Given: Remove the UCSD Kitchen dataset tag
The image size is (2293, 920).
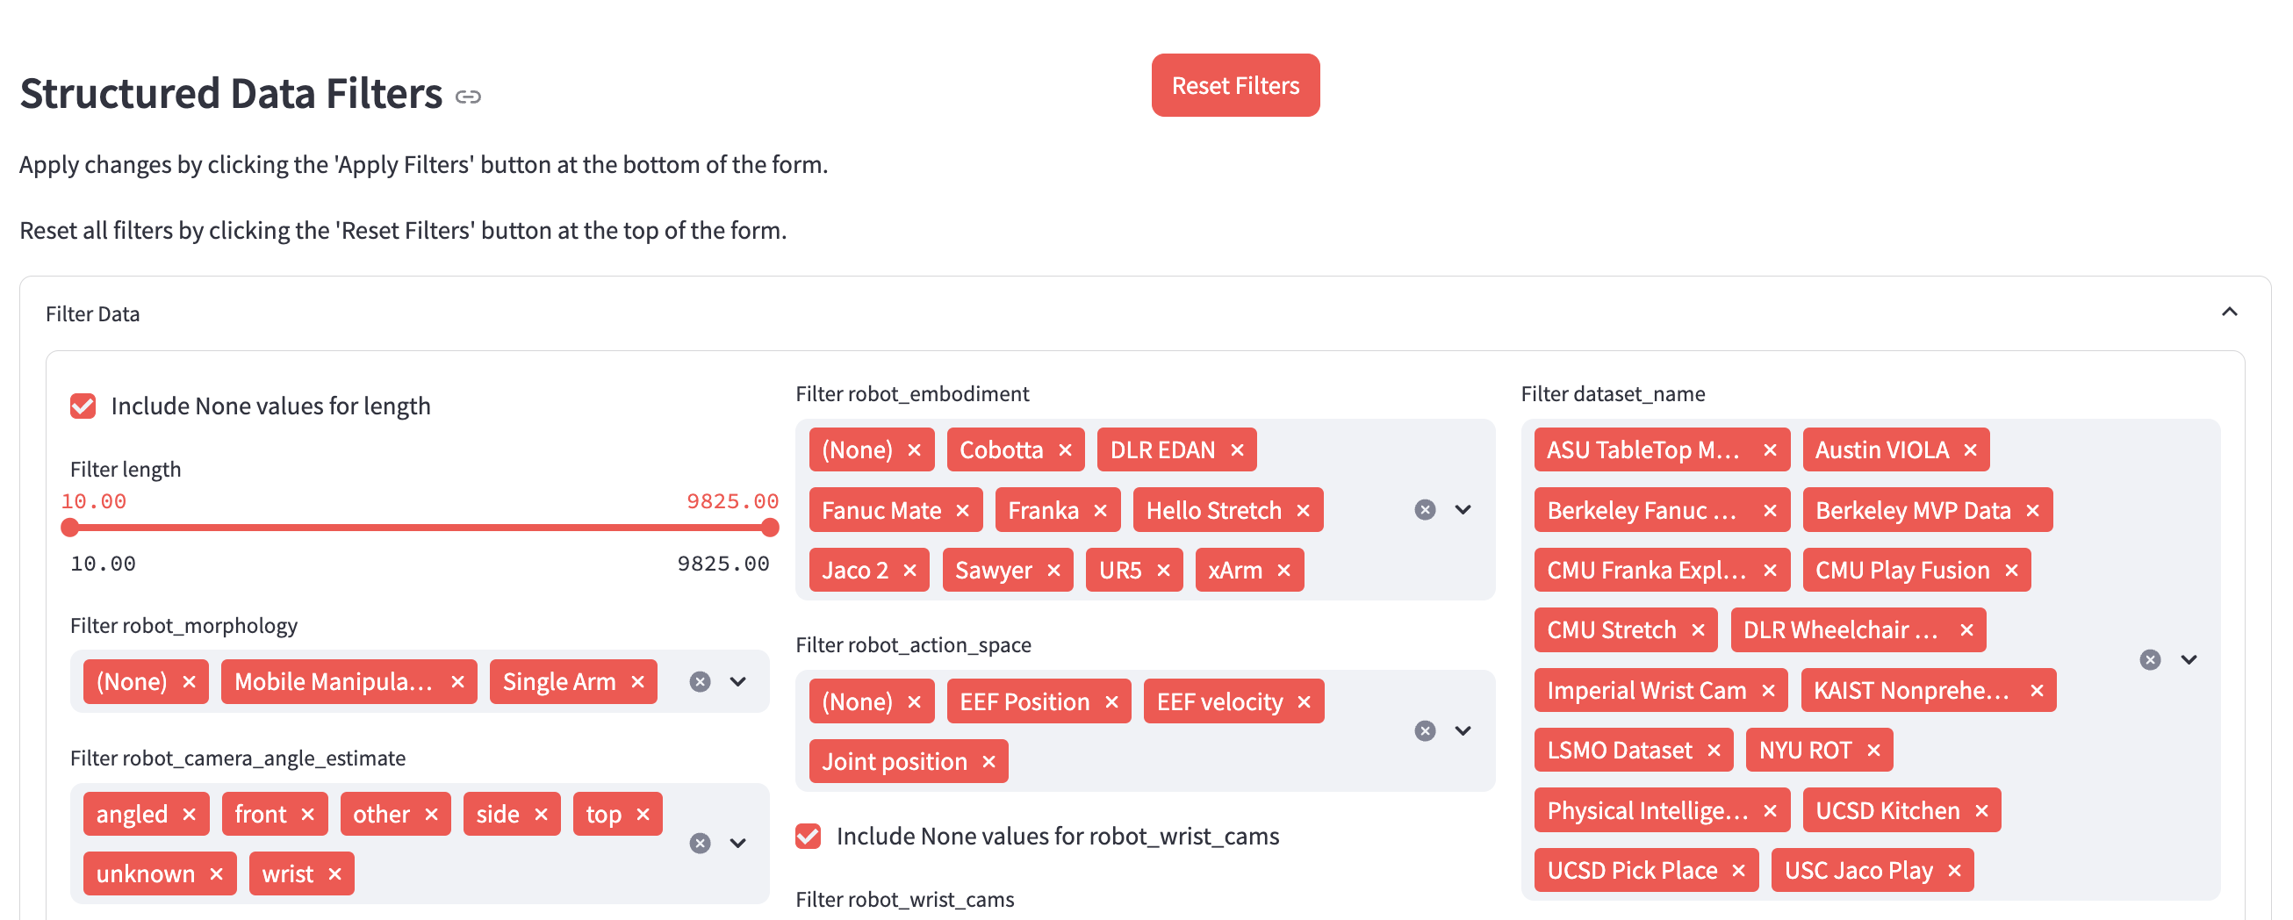Looking at the screenshot, I should pyautogui.click(x=1981, y=810).
